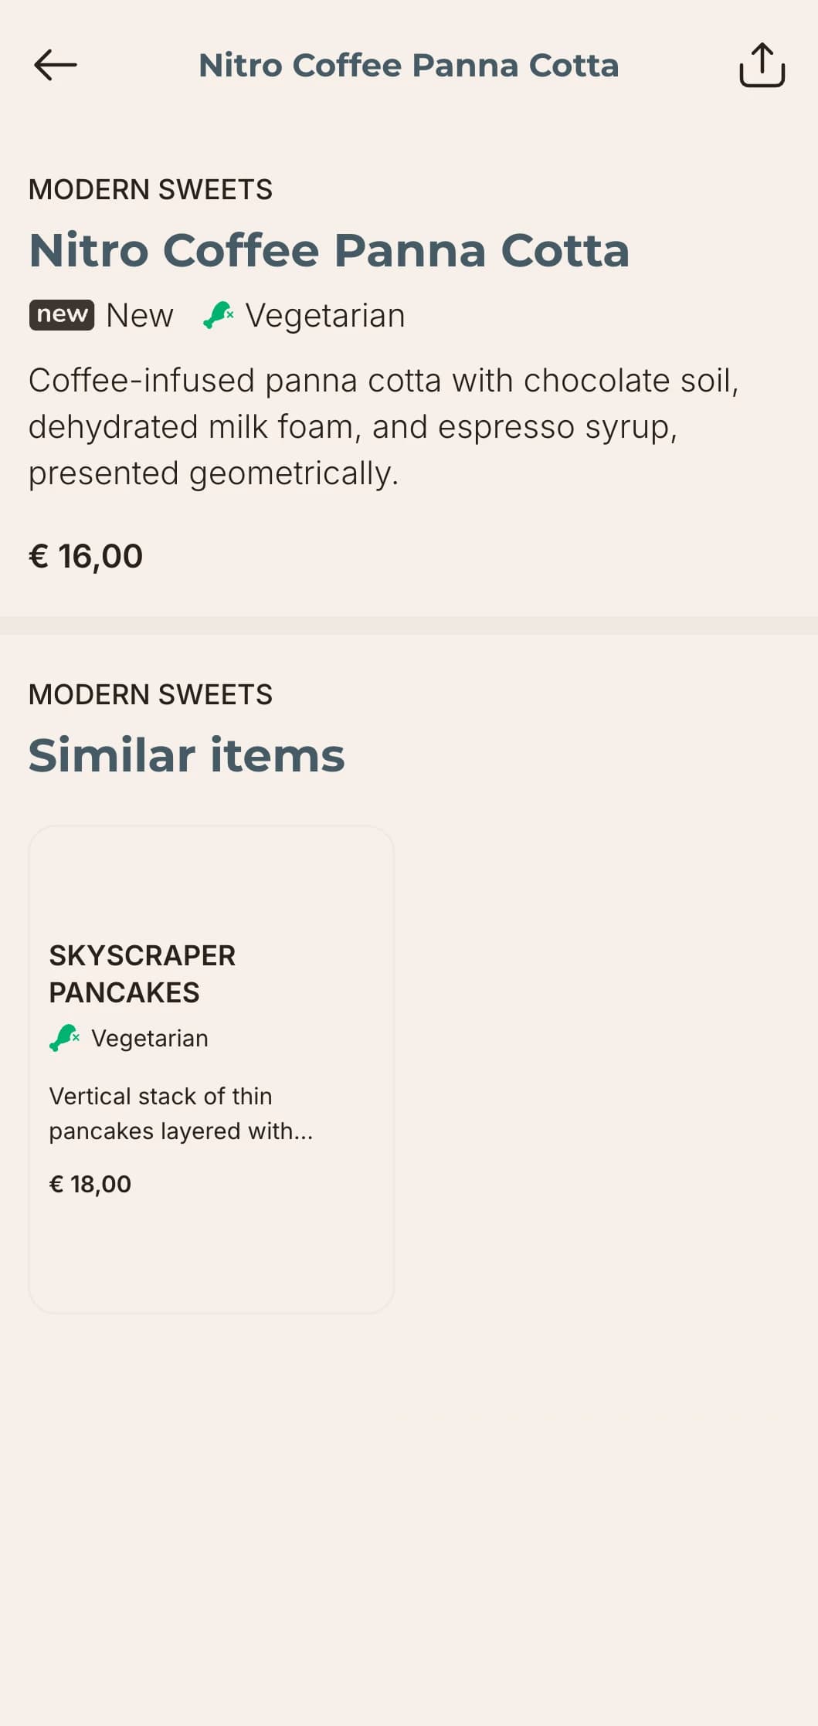Click the divider band below the price
This screenshot has height=1726, width=818.
click(409, 626)
